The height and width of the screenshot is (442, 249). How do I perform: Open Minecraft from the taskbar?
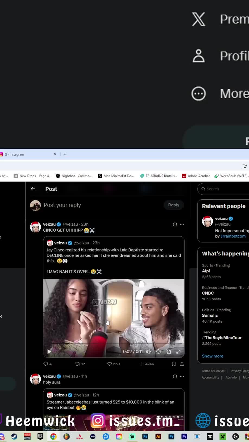click(x=223, y=436)
